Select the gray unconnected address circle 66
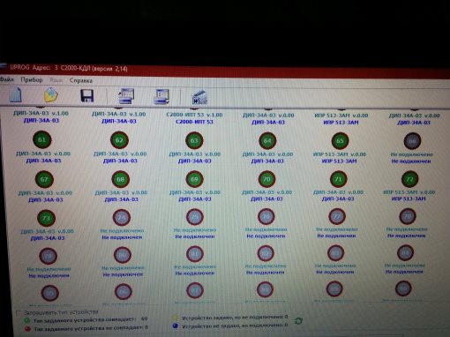 [412, 141]
